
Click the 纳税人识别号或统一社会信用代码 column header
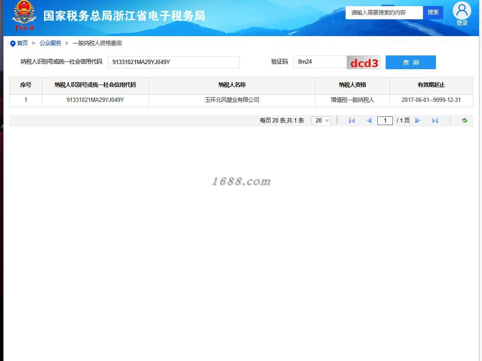pyautogui.click(x=95, y=85)
